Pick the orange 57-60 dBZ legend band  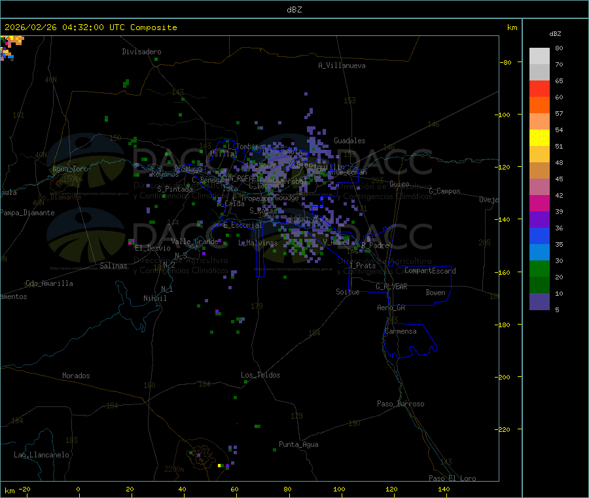539,105
